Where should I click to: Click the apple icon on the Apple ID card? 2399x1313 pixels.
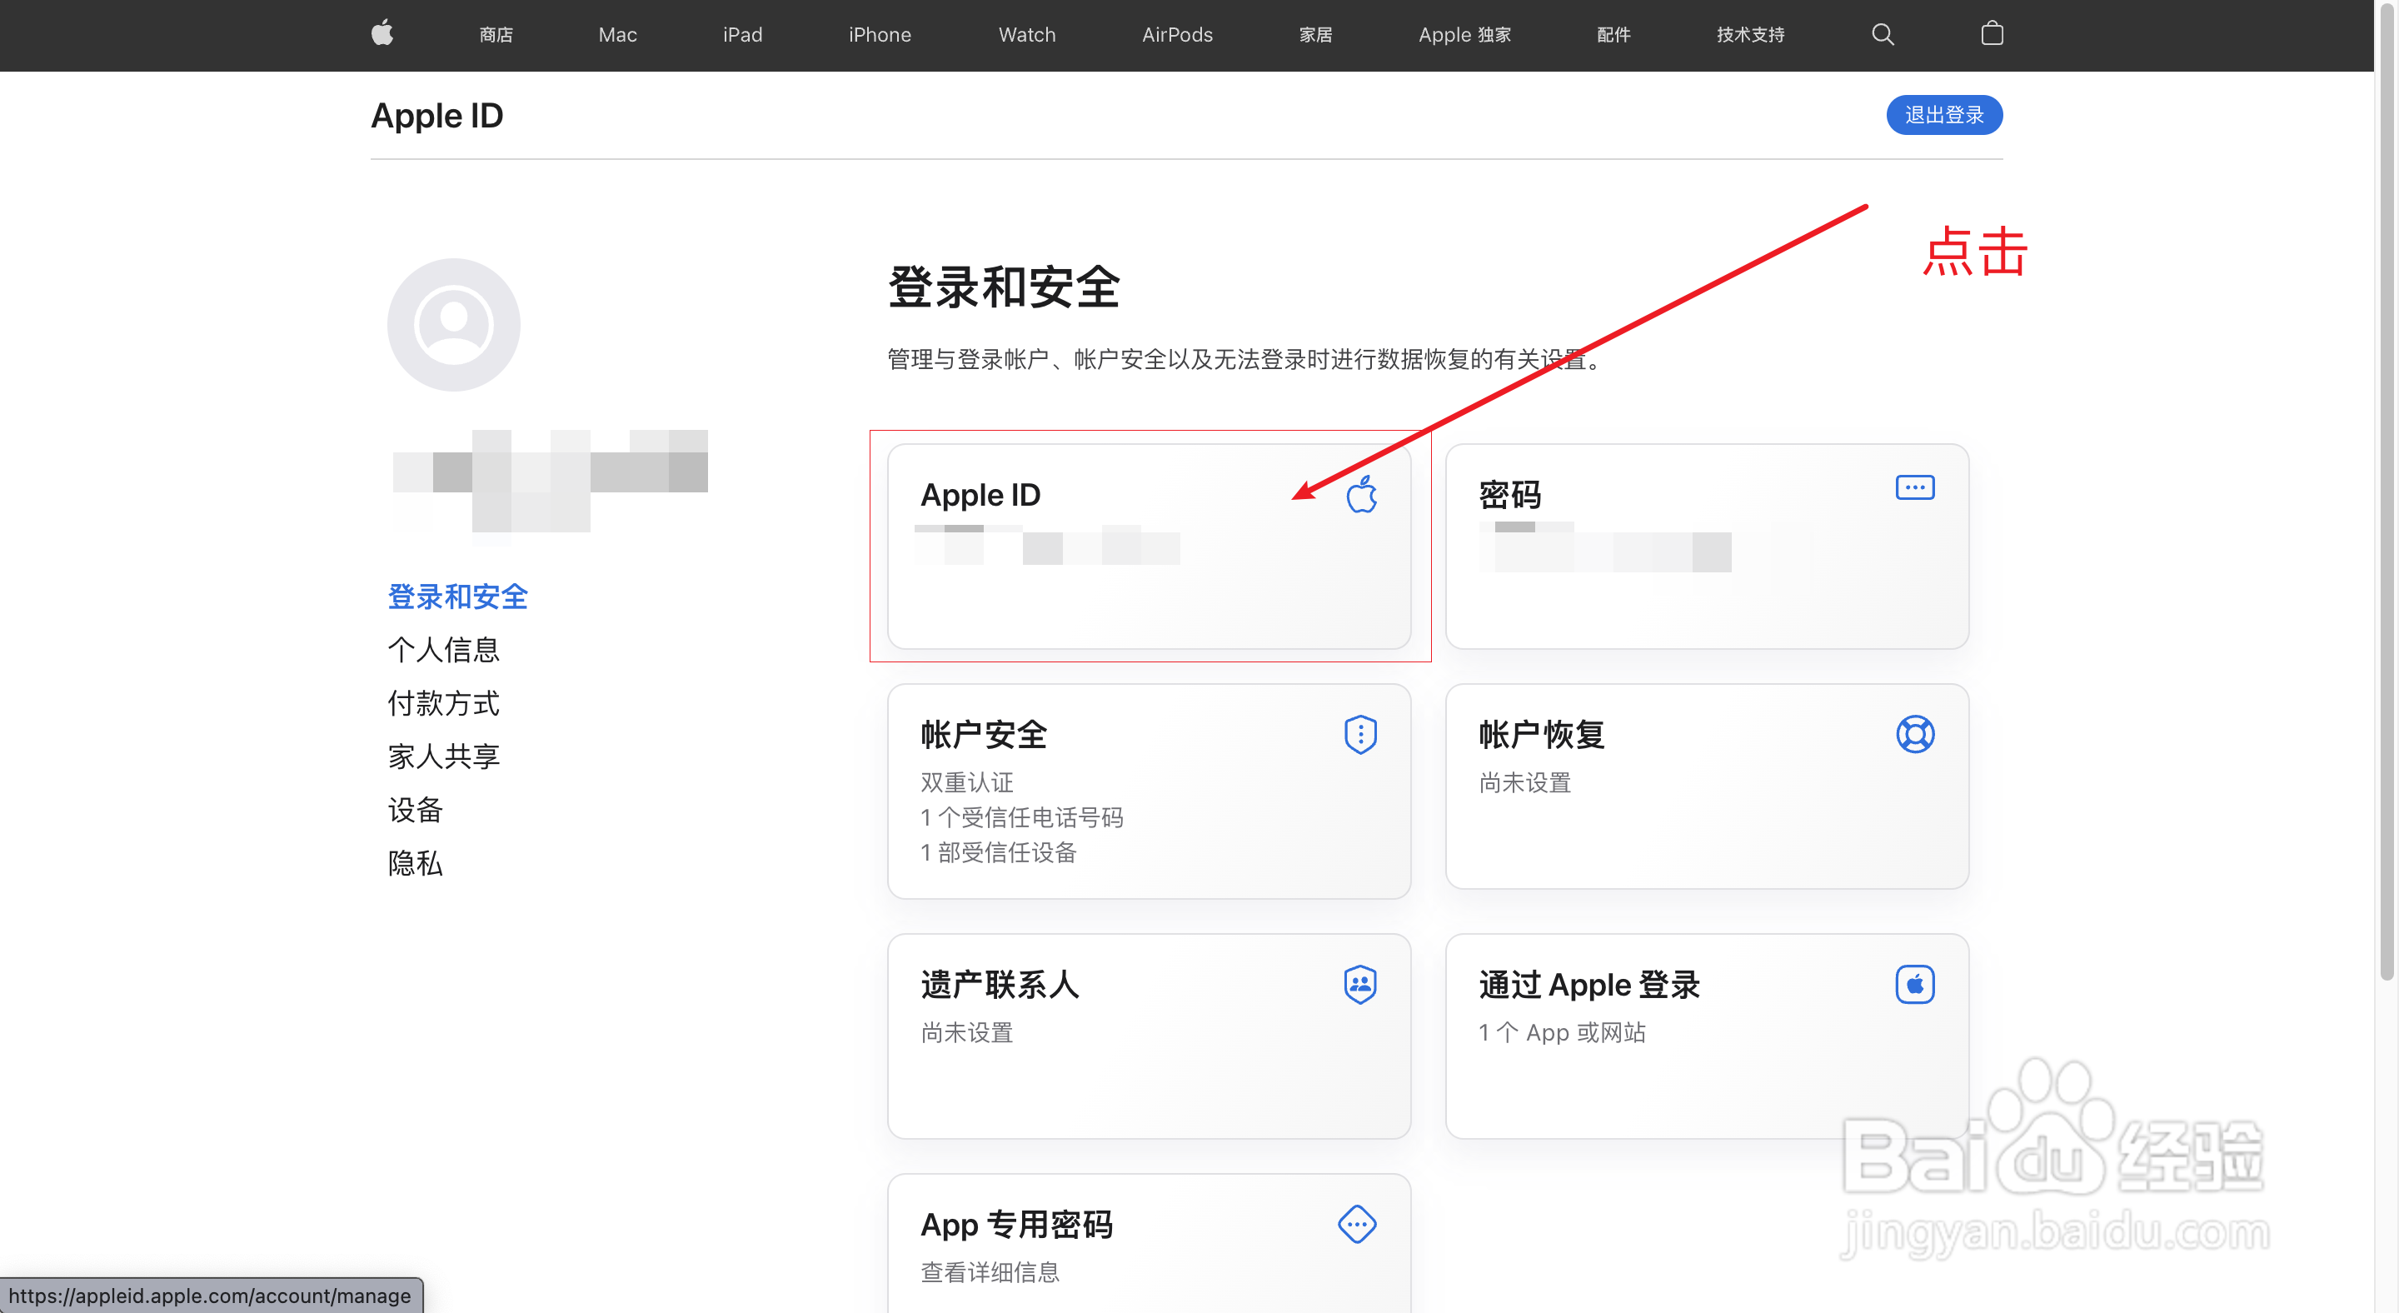(x=1360, y=493)
